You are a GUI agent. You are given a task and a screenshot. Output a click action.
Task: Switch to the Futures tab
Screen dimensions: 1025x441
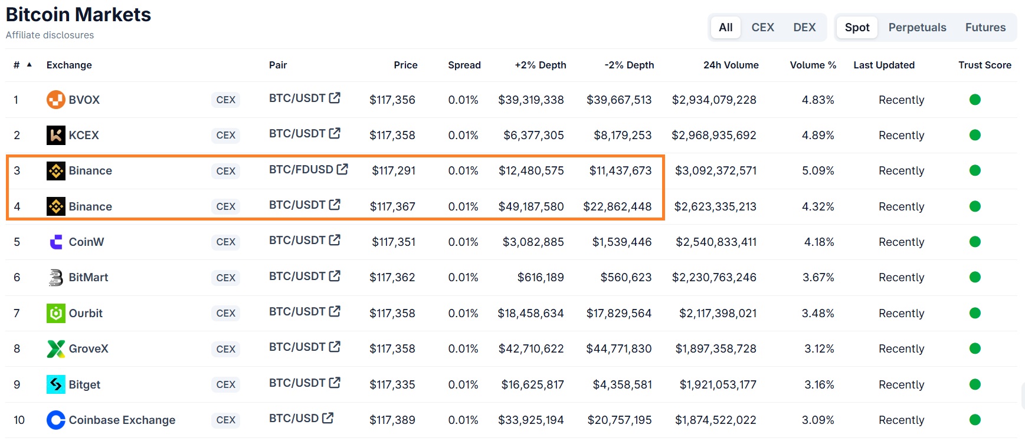[x=985, y=28]
